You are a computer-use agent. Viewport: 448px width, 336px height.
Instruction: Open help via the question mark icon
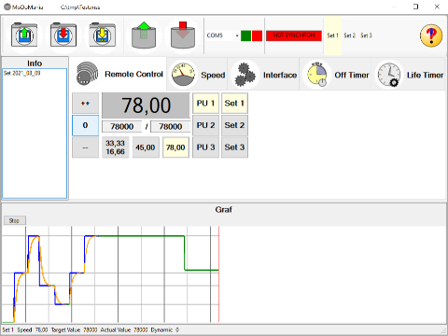[x=431, y=35]
